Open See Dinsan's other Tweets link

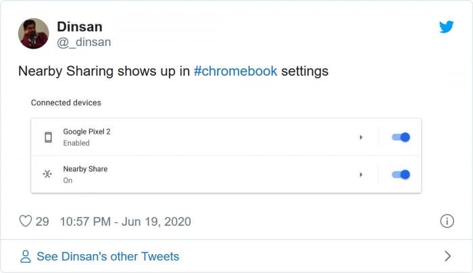tap(107, 256)
